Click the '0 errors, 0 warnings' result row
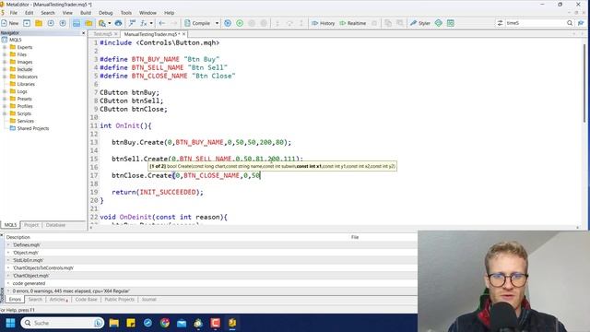The height and width of the screenshot is (332, 590). click(x=211, y=291)
